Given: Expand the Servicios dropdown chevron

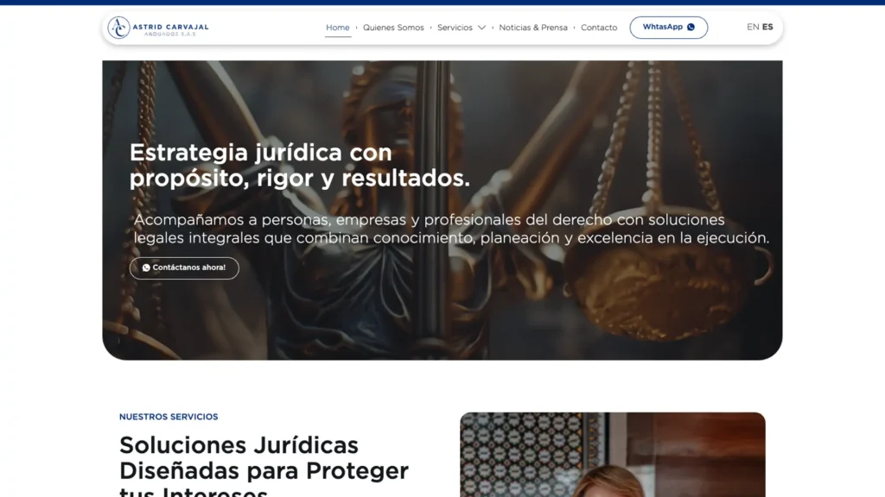Looking at the screenshot, I should [481, 28].
